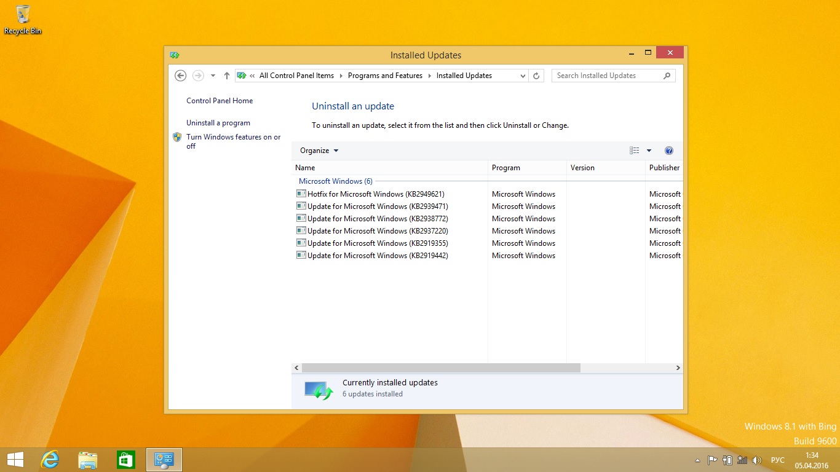Click the icon of update KB2919442
840x472 pixels.
coord(301,255)
